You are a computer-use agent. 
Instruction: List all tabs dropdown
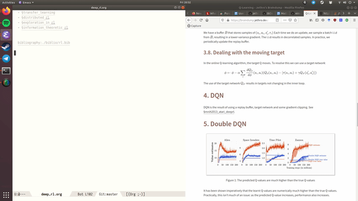(x=355, y=13)
